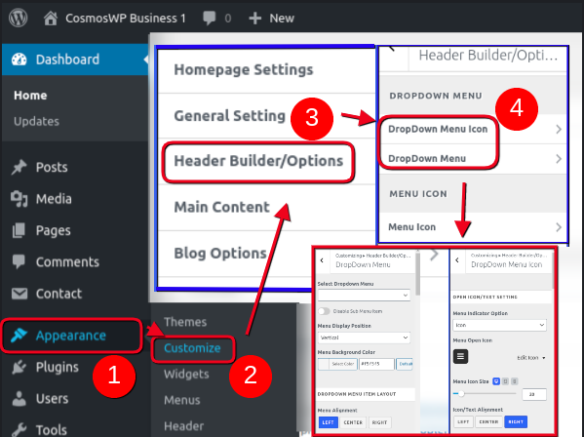The height and width of the screenshot is (437, 584).
Task: Click the WordPress logo icon
Action: coord(18,18)
